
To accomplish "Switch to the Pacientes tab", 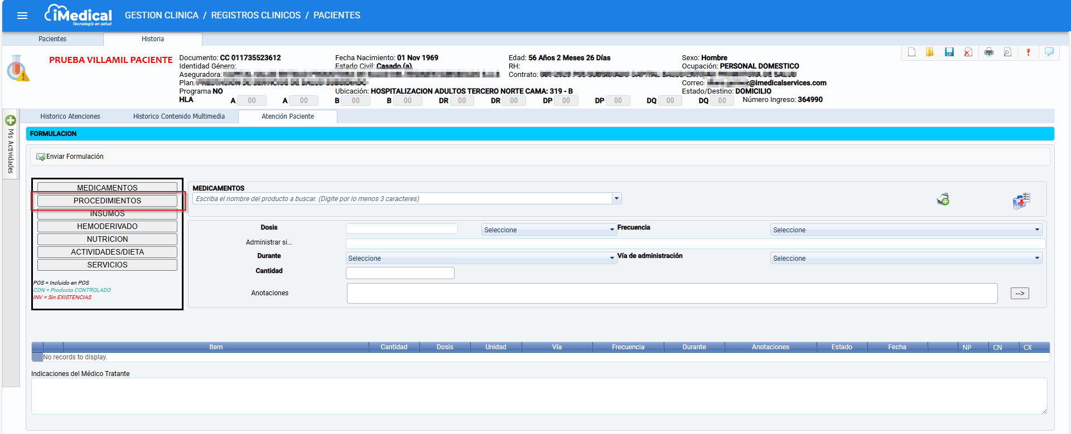I will (52, 39).
